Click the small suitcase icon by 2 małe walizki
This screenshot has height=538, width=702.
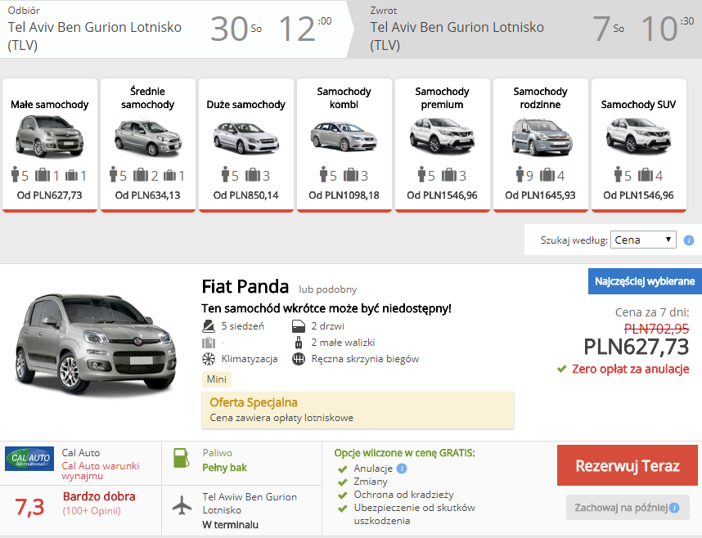tap(299, 343)
